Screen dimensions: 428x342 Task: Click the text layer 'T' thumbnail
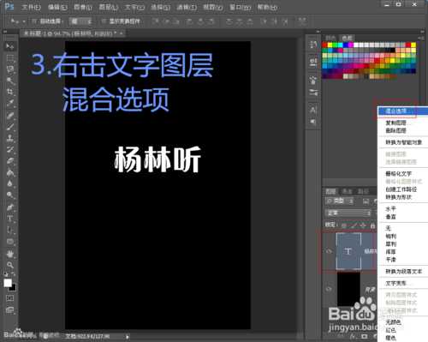[x=348, y=251]
